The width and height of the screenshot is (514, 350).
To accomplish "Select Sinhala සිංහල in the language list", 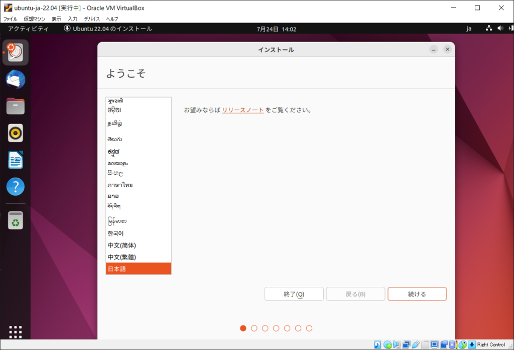I will (139, 173).
